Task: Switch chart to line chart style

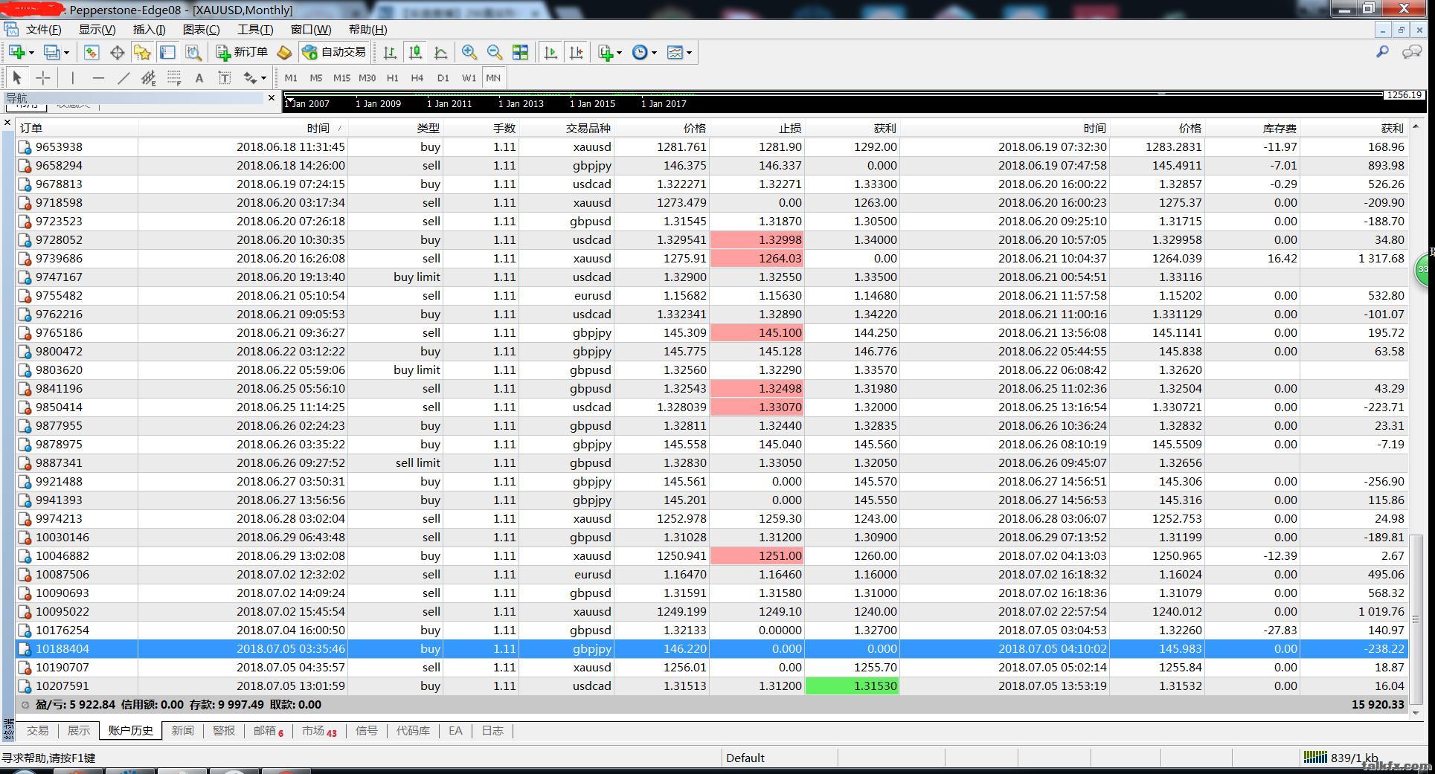Action: tap(440, 52)
